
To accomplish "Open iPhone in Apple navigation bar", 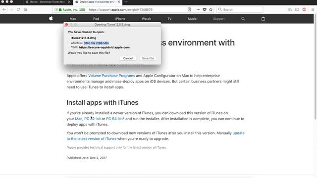I will pos(120,19).
